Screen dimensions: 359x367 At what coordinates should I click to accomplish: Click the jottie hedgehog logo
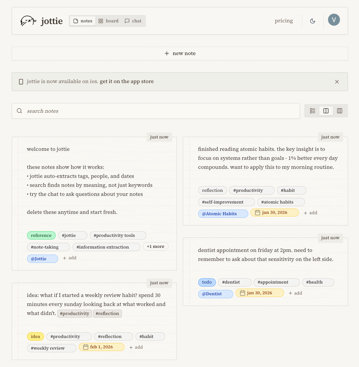pos(28,20)
